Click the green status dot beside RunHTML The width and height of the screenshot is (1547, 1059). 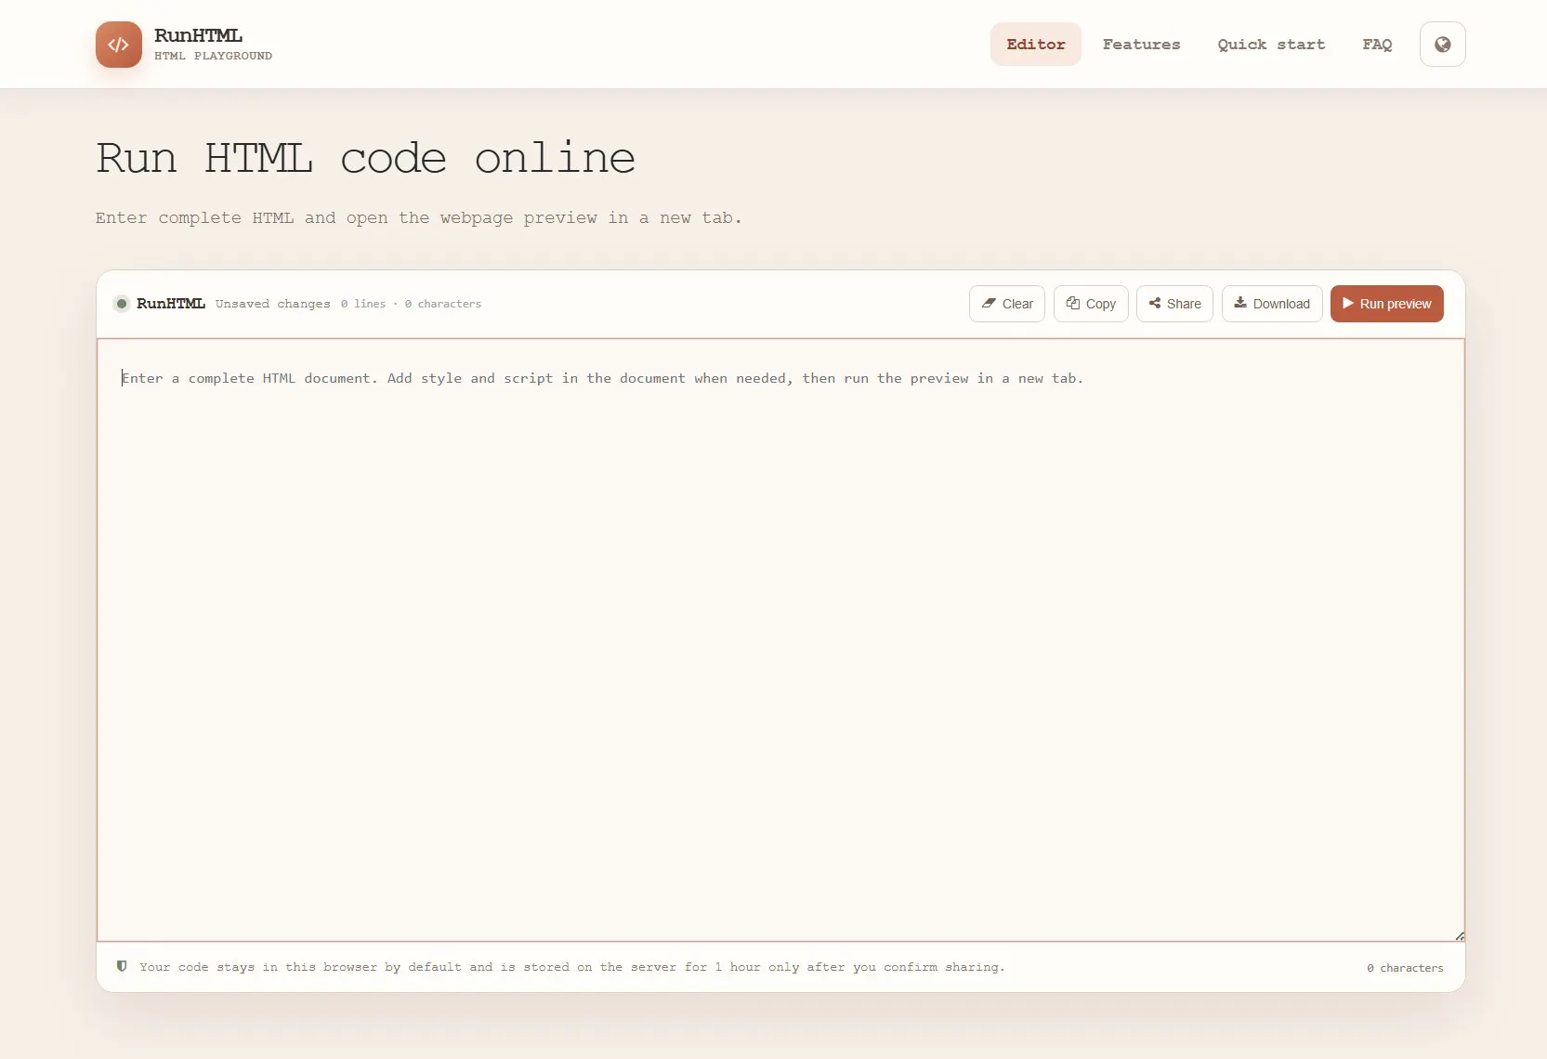[x=122, y=304]
